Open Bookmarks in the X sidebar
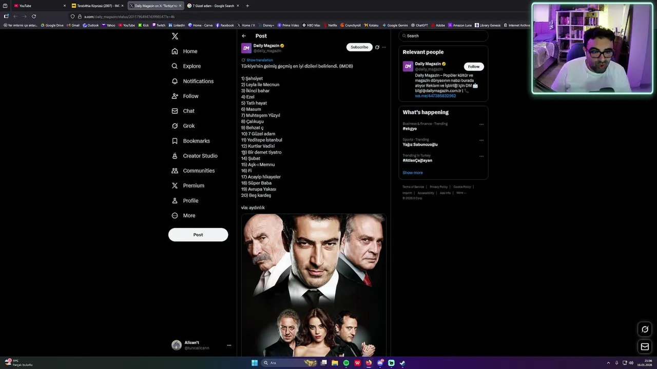657x369 pixels. [191, 141]
